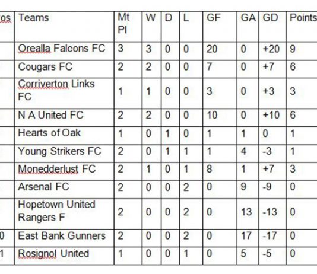The image size is (317, 274).
Task: Click the Teams column header
Action: point(34,18)
